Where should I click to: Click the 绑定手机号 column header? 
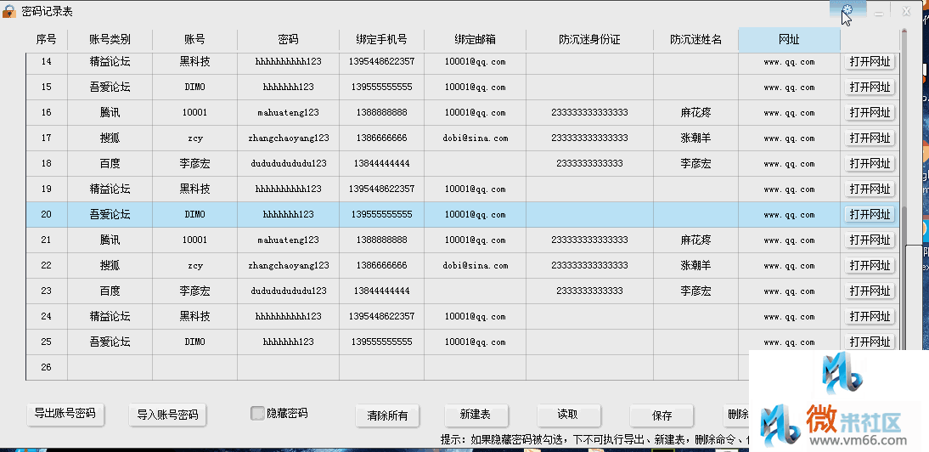pyautogui.click(x=381, y=40)
